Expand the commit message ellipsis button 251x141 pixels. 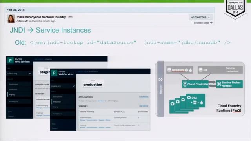click(70, 17)
